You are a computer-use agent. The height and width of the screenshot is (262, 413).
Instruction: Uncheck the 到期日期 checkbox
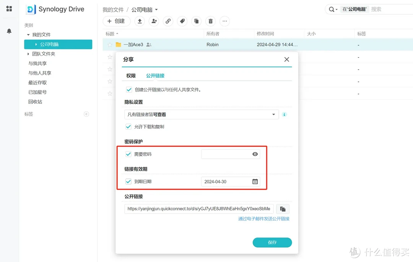pos(128,182)
